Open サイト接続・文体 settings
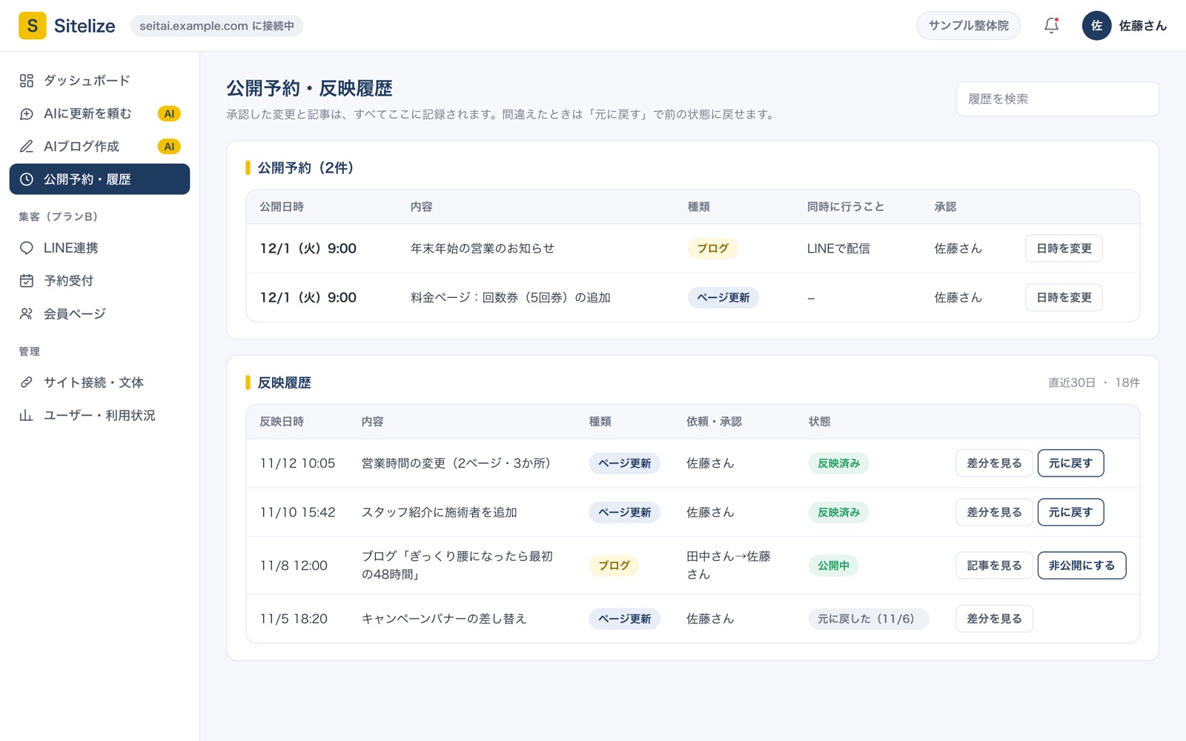This screenshot has width=1186, height=741. 99,382
